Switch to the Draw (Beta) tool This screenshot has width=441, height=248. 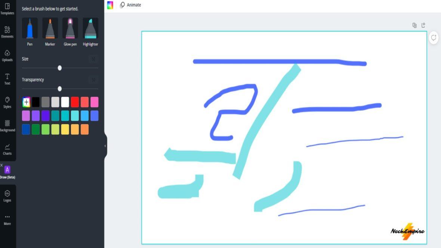[x=7, y=172]
